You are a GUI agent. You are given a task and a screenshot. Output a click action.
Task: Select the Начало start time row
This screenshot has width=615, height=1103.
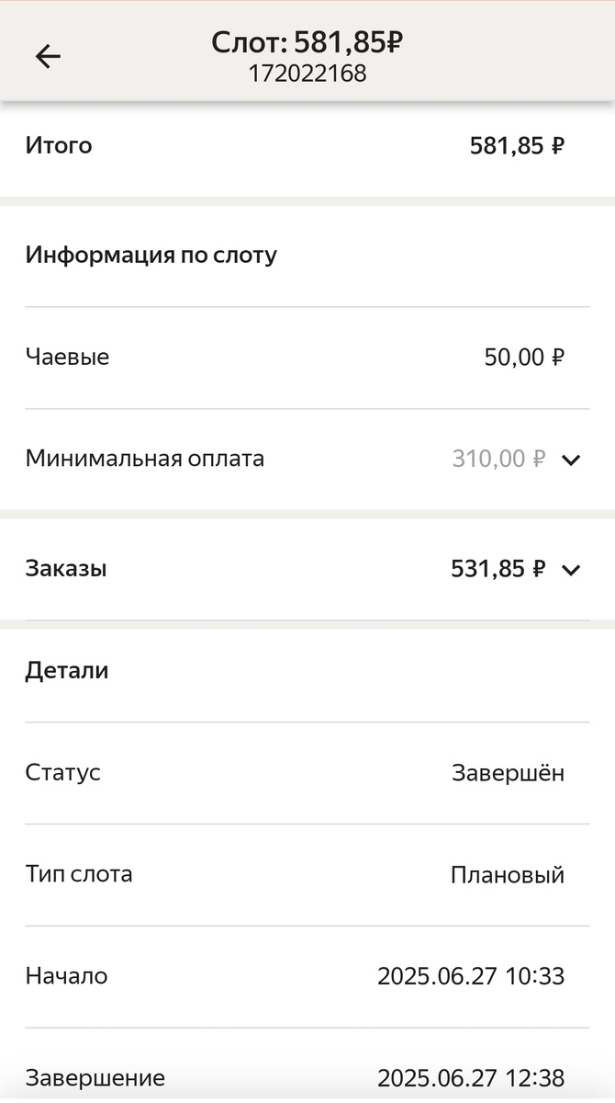tap(307, 976)
